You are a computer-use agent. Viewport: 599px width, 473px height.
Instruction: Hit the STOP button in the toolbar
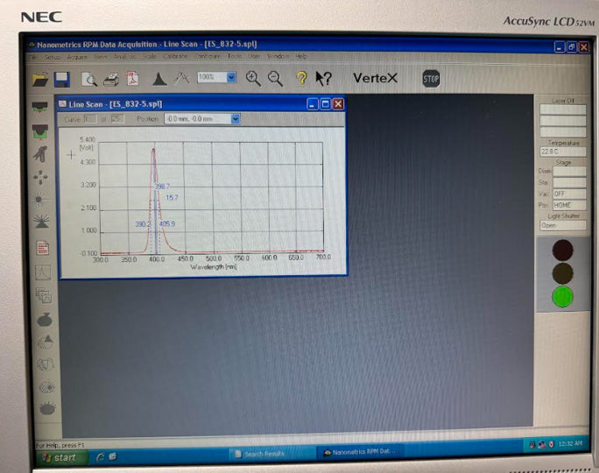[x=431, y=79]
